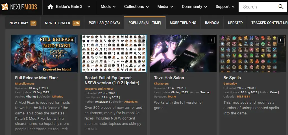Click "A Mod Fixer is required" description
This screenshot has height=135, width=288.
point(42,116)
